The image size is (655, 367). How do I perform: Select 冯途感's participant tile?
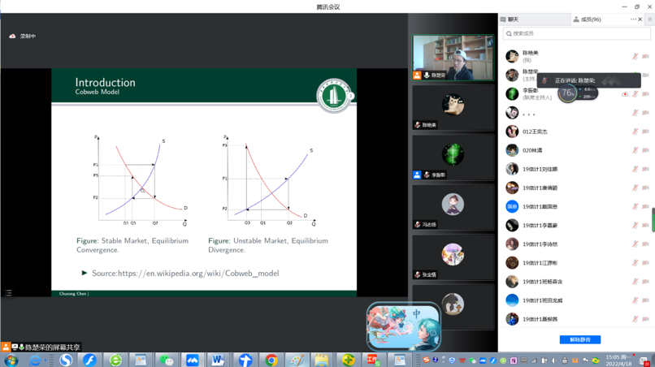point(453,207)
